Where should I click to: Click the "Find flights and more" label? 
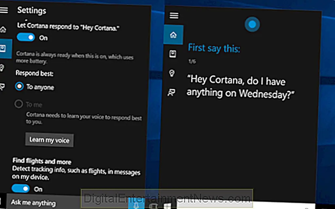[42, 161]
